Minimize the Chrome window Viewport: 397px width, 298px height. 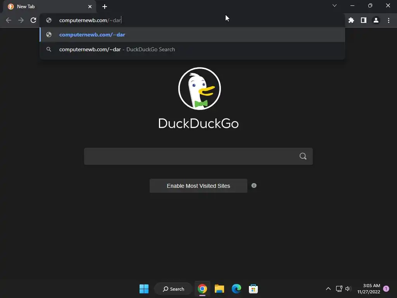(x=352, y=5)
